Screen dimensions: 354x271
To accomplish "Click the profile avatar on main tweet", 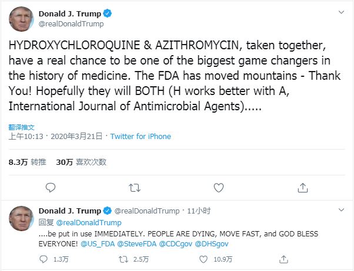I will point(21,19).
